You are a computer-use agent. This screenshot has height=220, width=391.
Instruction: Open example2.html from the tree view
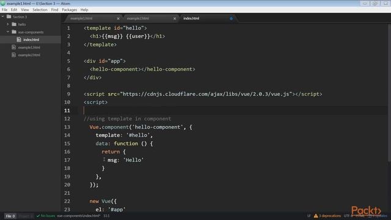(x=29, y=55)
